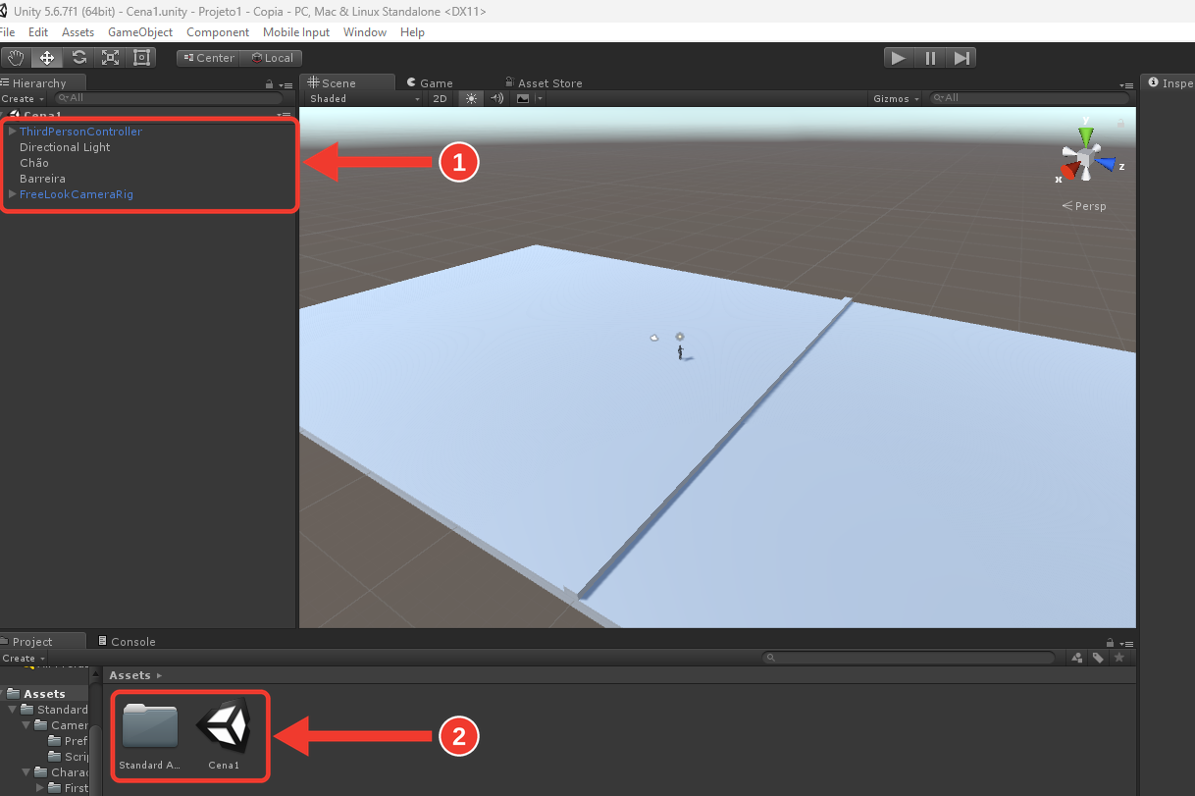The height and width of the screenshot is (796, 1195).
Task: Open the Assets menu
Action: [78, 32]
